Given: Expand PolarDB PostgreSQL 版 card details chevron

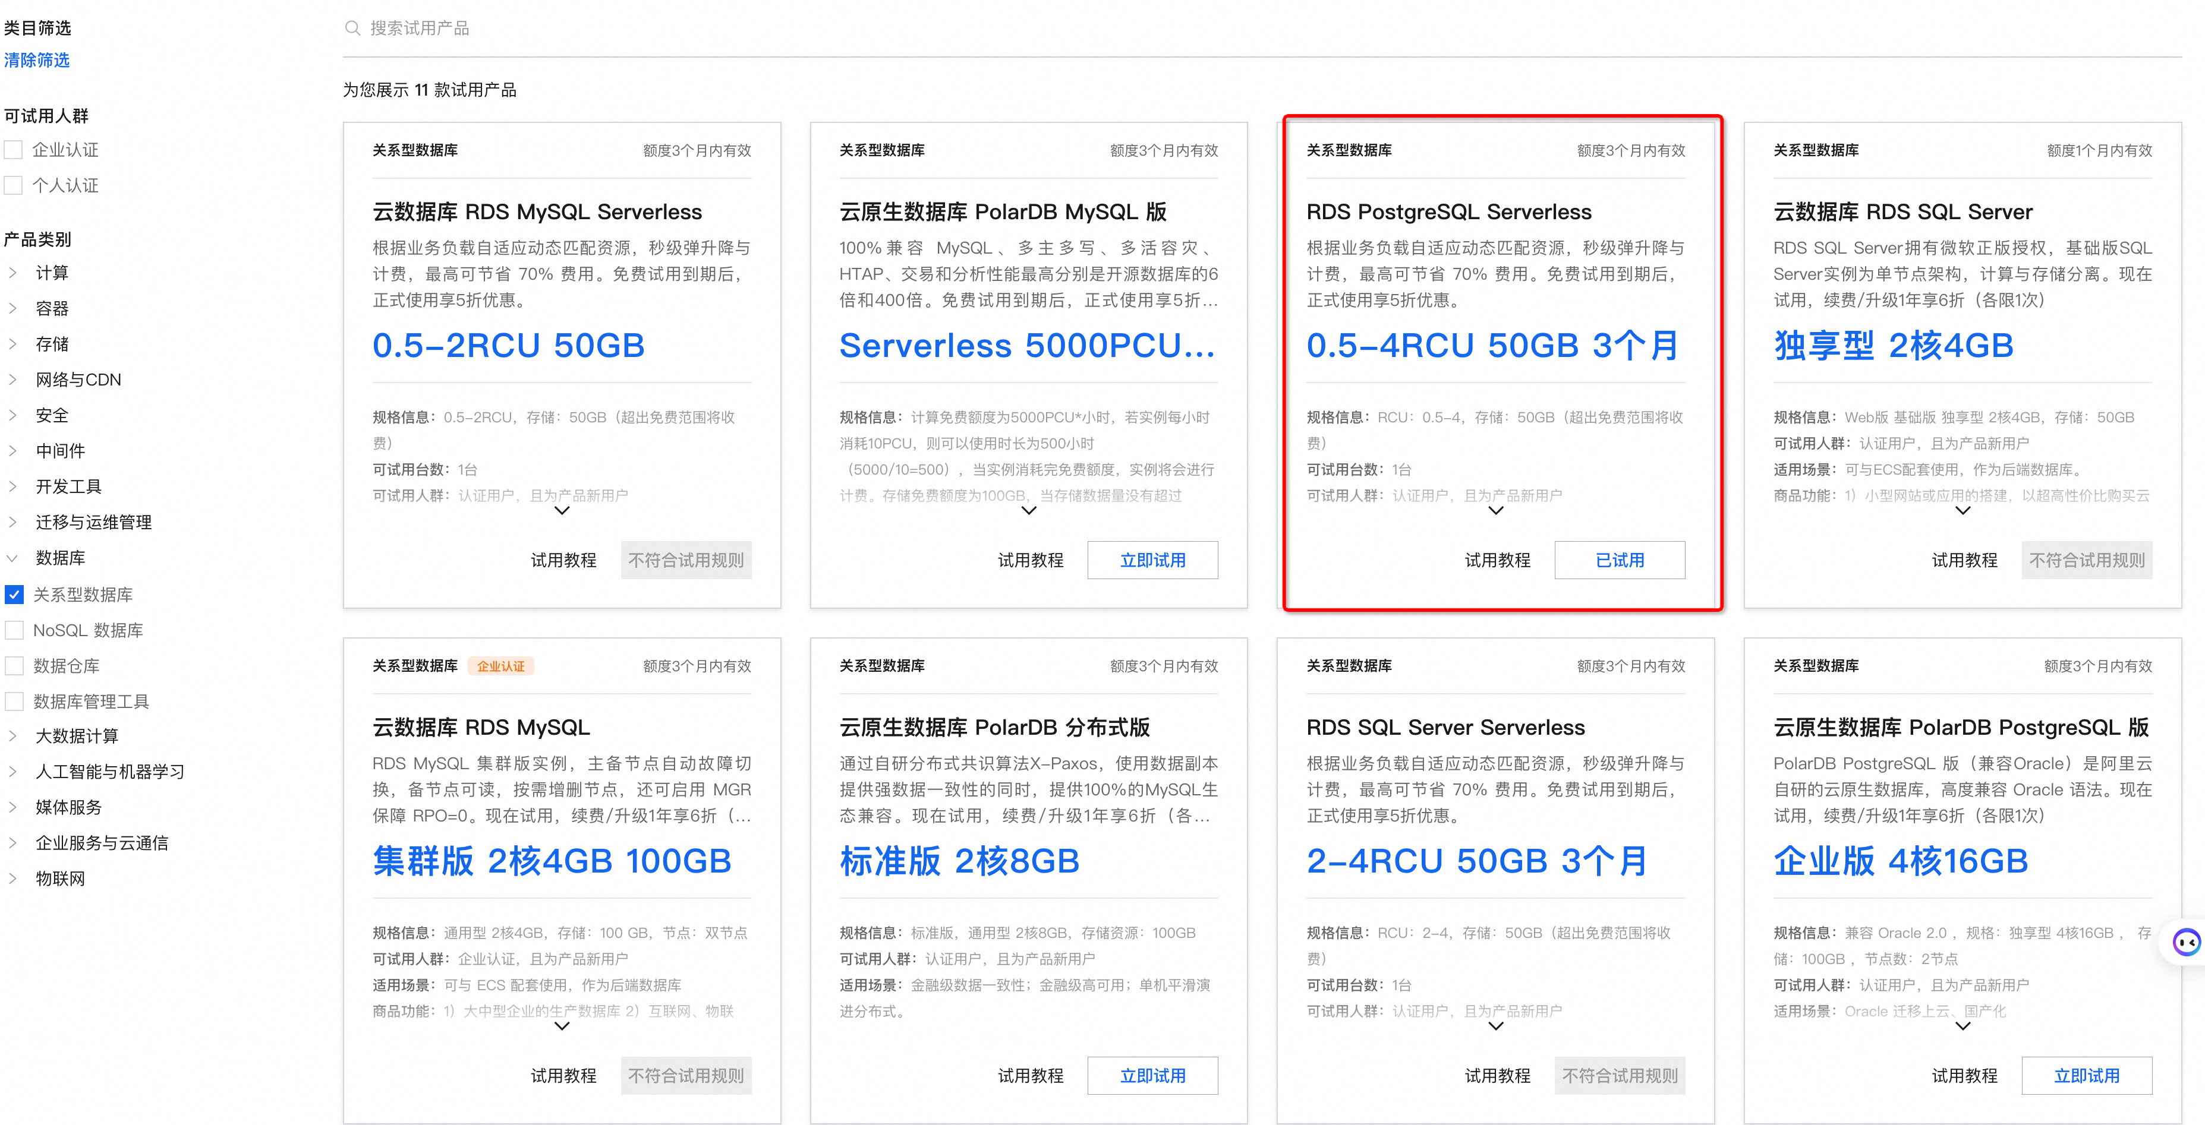Looking at the screenshot, I should click(x=1964, y=1026).
